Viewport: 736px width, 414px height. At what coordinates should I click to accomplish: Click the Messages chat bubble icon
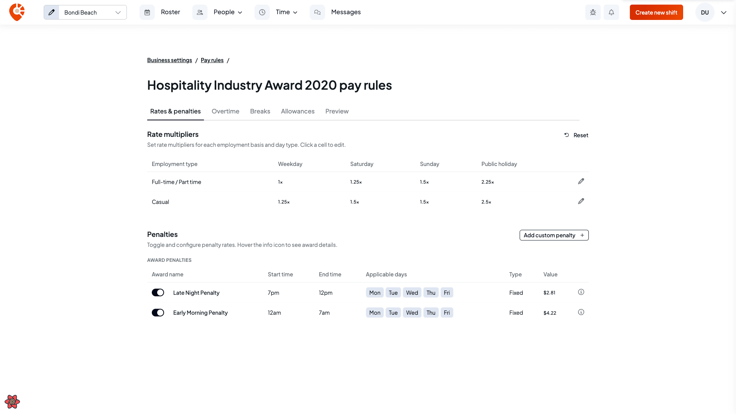317,12
